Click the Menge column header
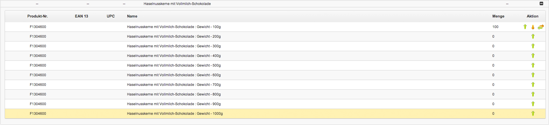The width and height of the screenshot is (549, 125). [498, 16]
